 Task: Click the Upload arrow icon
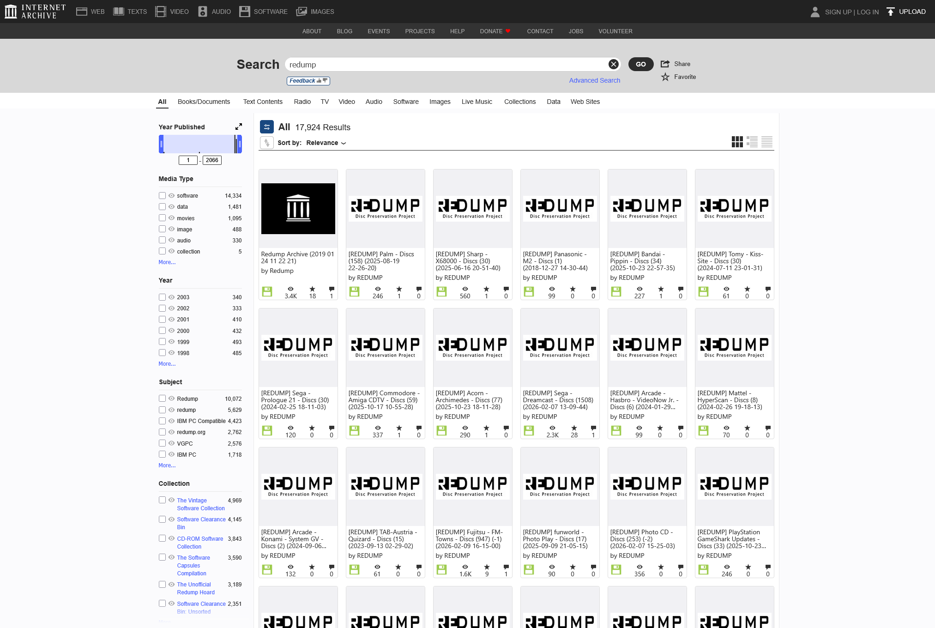pyautogui.click(x=891, y=12)
